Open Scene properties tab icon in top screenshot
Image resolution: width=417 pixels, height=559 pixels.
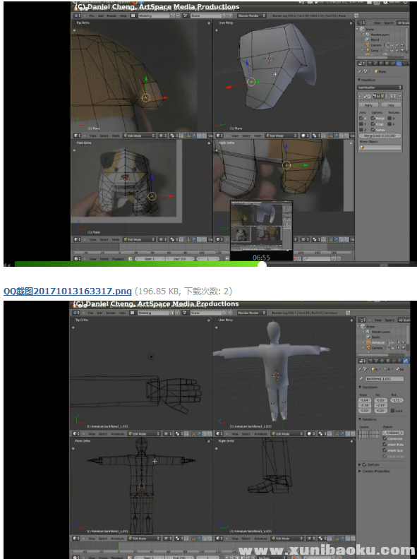tap(375, 63)
